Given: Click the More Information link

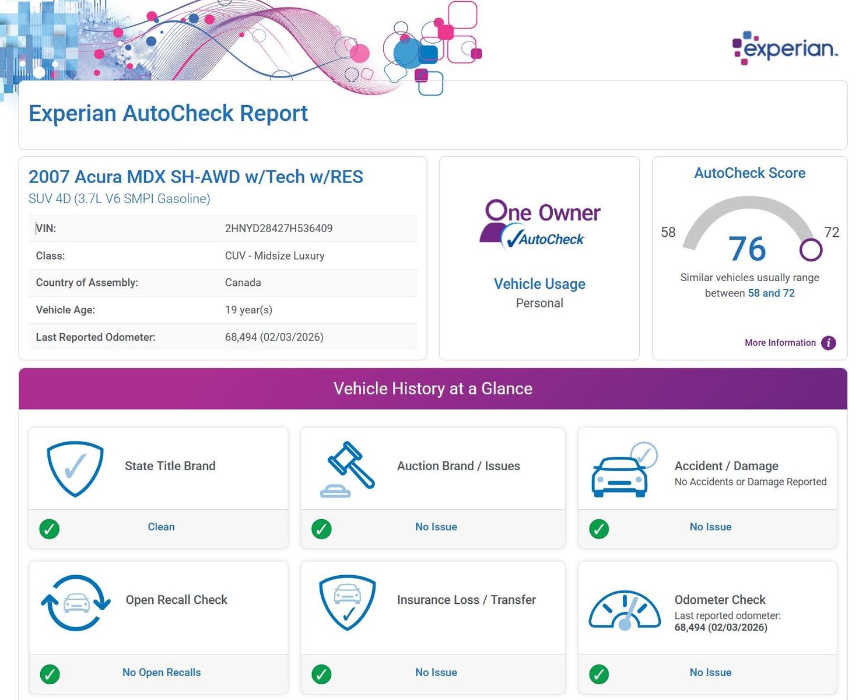Looking at the screenshot, I should pos(780,343).
